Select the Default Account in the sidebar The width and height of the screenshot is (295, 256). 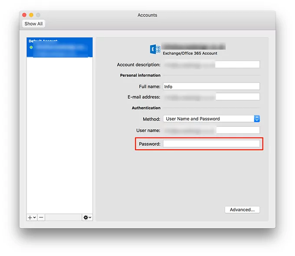[x=59, y=47]
